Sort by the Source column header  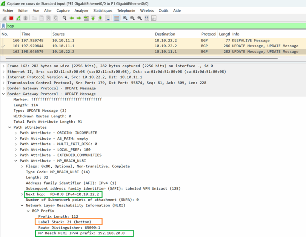103,34
